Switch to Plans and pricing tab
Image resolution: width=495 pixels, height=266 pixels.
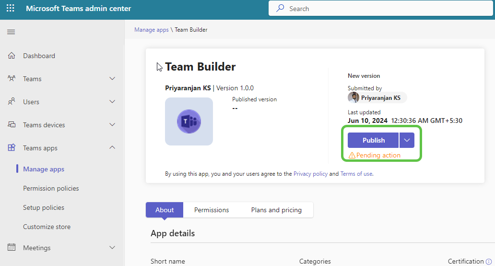tap(276, 210)
